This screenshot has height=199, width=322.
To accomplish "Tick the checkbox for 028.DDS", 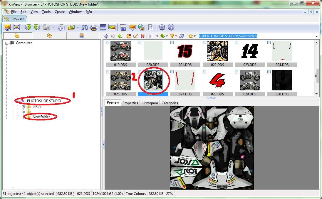I will point(204,72).
